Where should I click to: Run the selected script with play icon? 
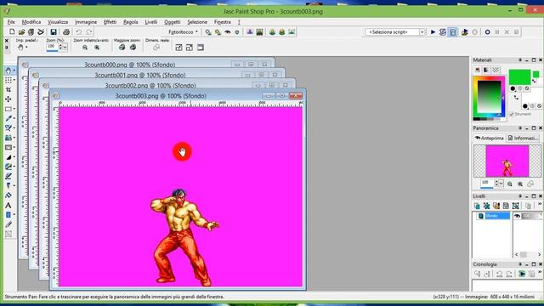(433, 32)
